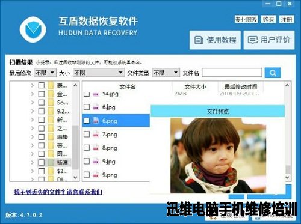The image size is (301, 224).
Task: Check the 杨洋 folder checkbox
Action: 42,162
